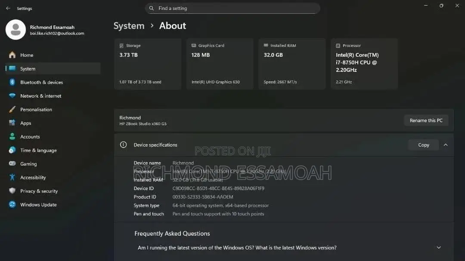Open Home settings page
This screenshot has width=465, height=261.
53,55
